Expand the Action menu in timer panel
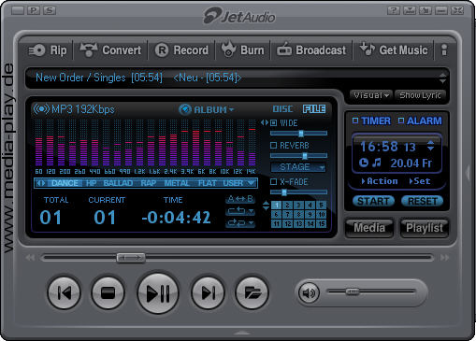Screen dimensions: 476x341 click(x=380, y=181)
